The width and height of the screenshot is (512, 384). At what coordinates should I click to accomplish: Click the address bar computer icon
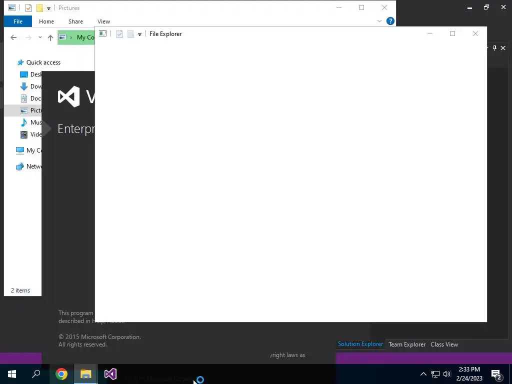click(62, 37)
